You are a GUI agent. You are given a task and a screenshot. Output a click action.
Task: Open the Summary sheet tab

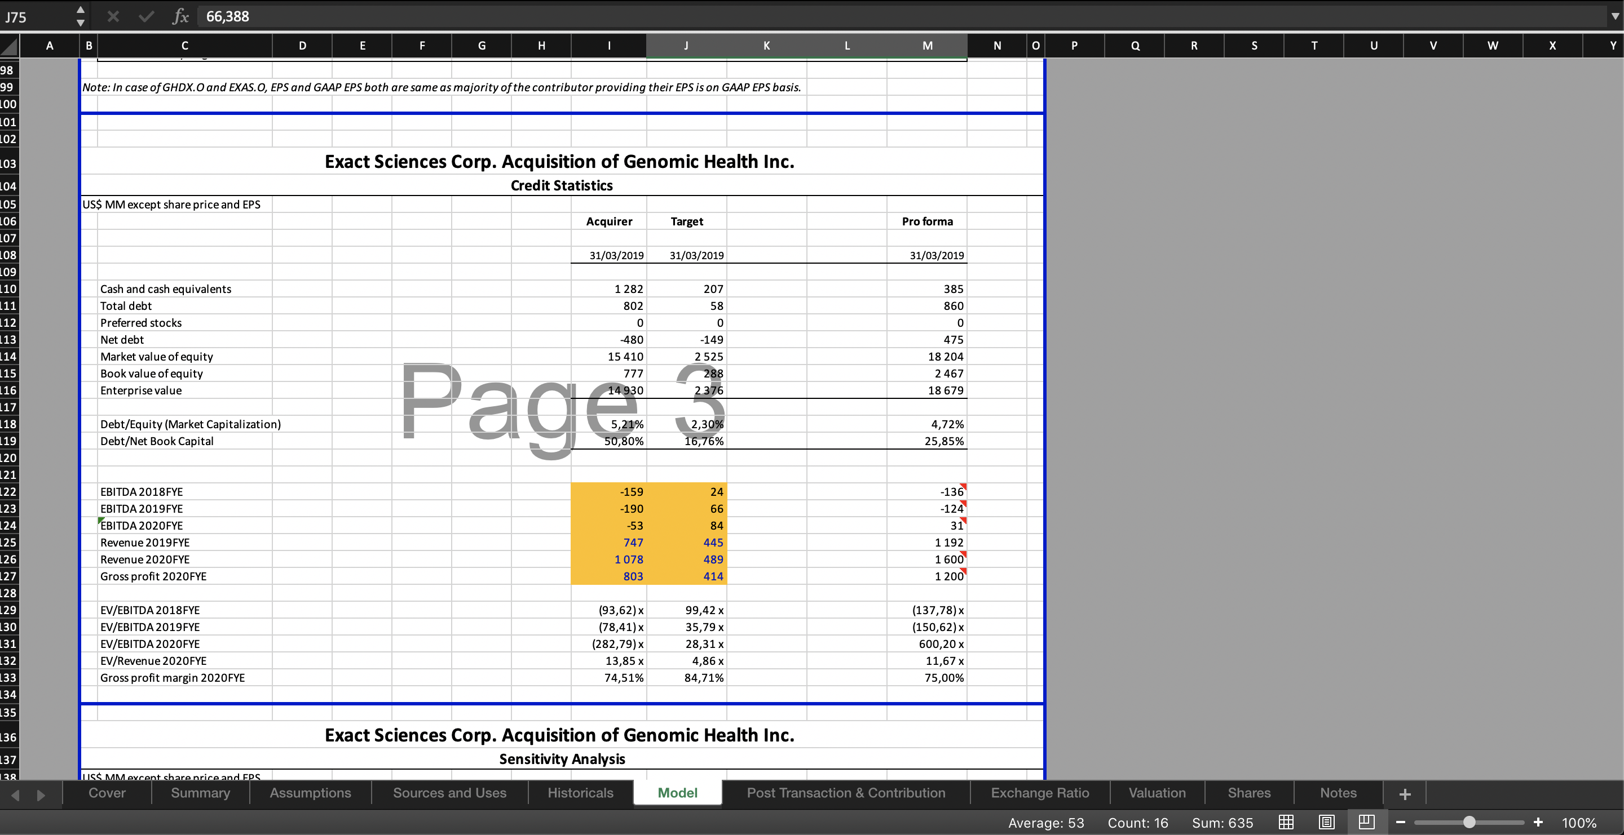pos(201,793)
